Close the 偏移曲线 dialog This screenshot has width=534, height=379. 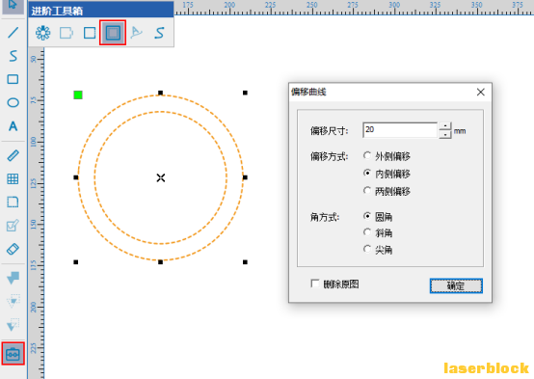[481, 92]
